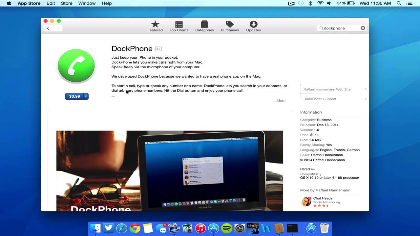The image size is (420, 236).
Task: Expand the Raffael Hannemann Web Site chevron
Action: click(x=366, y=89)
